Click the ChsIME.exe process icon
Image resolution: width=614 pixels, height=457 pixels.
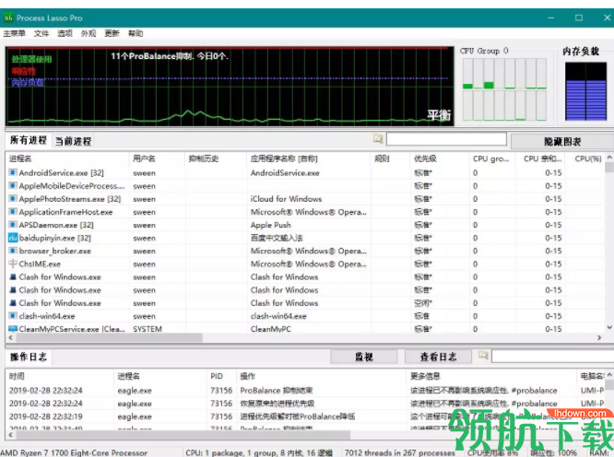click(x=13, y=264)
